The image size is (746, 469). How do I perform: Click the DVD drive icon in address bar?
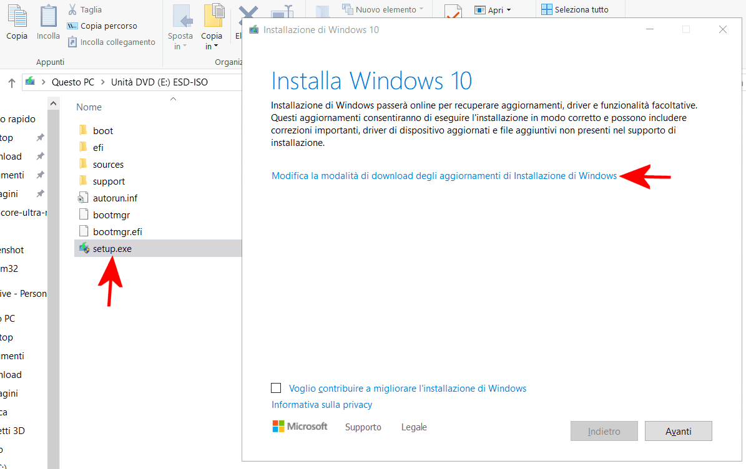pos(30,81)
